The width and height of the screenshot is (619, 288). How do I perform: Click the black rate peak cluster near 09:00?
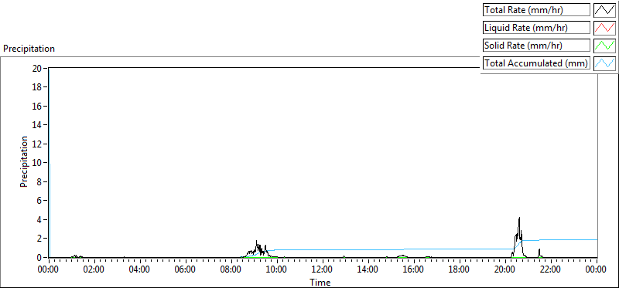pyautogui.click(x=258, y=248)
